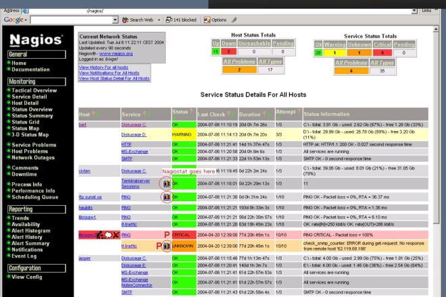Open the Address bar dropdown arrow
Screen dimensions: 446x297
tap(414, 11)
